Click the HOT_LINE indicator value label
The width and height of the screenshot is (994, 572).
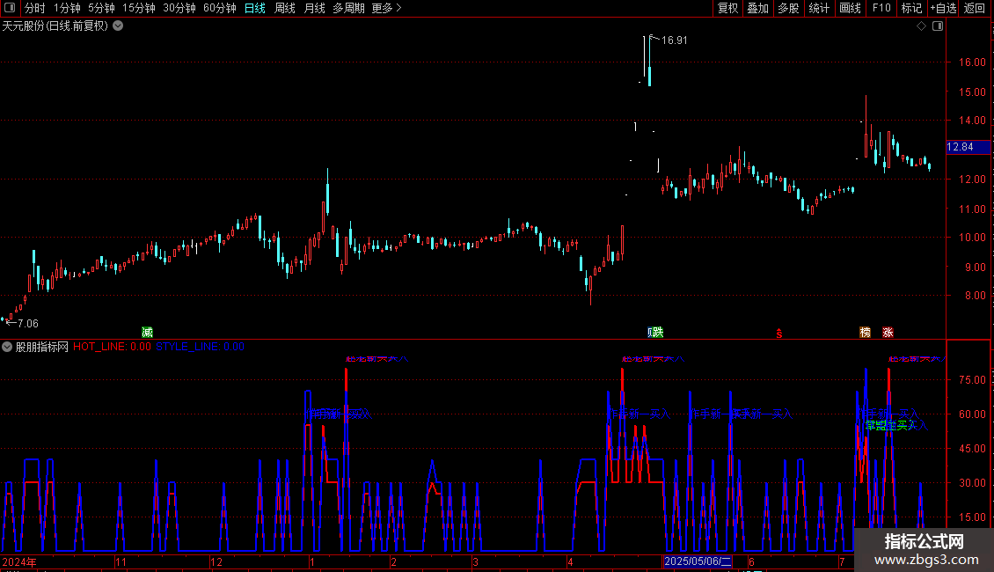[113, 347]
